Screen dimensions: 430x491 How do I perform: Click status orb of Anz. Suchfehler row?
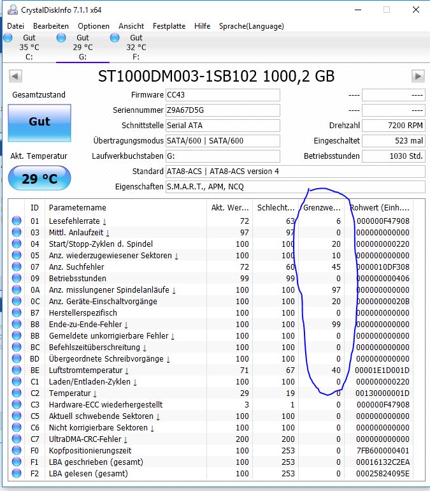pyautogui.click(x=17, y=267)
